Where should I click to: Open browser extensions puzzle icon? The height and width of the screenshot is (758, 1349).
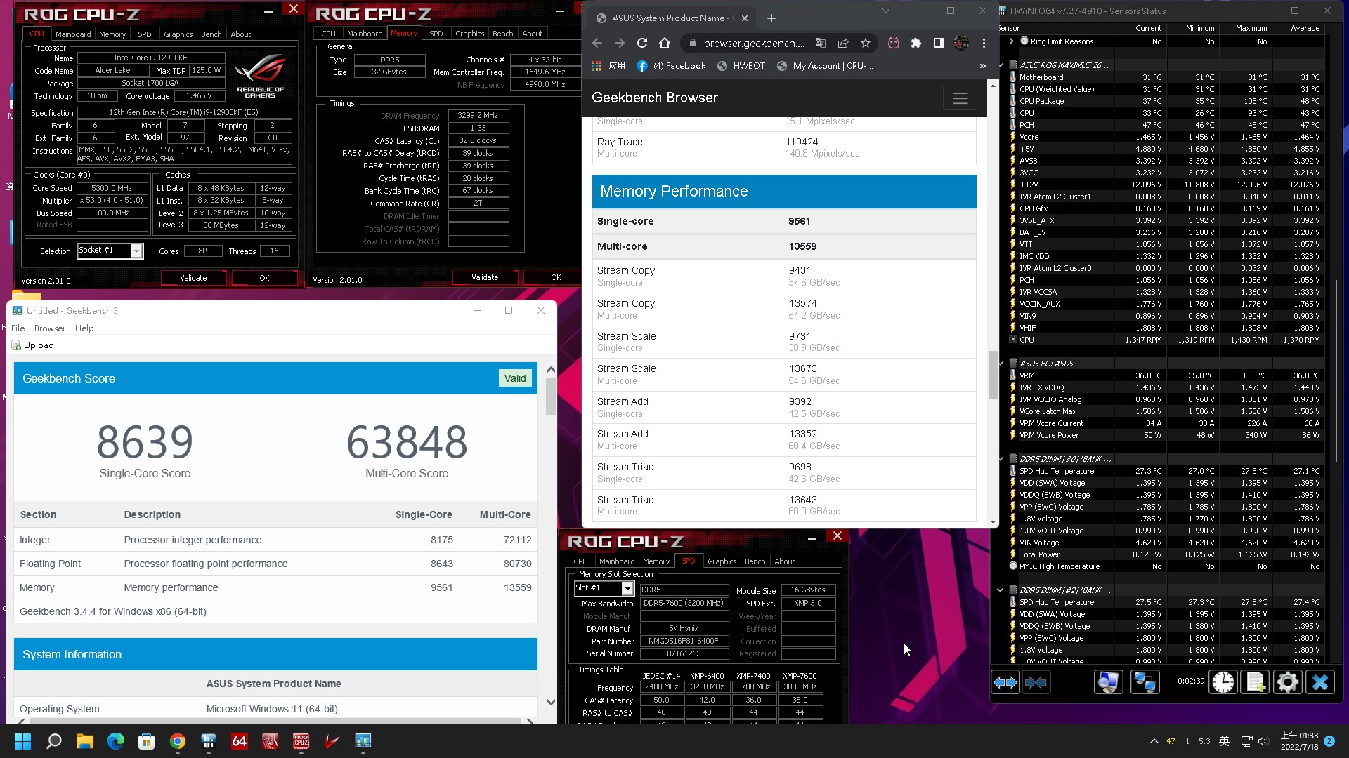915,44
